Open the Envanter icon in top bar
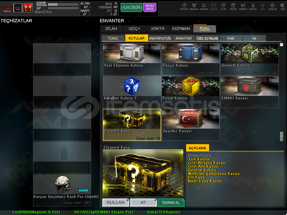Screen dimensions: 287x215 click(x=213, y=7)
